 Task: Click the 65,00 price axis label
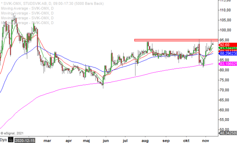click(x=224, y=100)
